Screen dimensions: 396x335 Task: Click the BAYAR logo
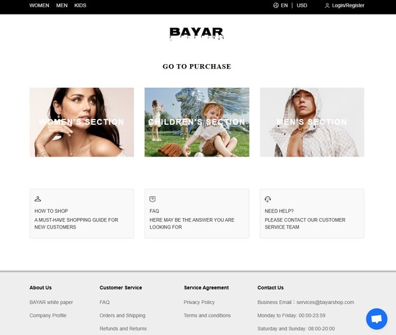pos(197,34)
